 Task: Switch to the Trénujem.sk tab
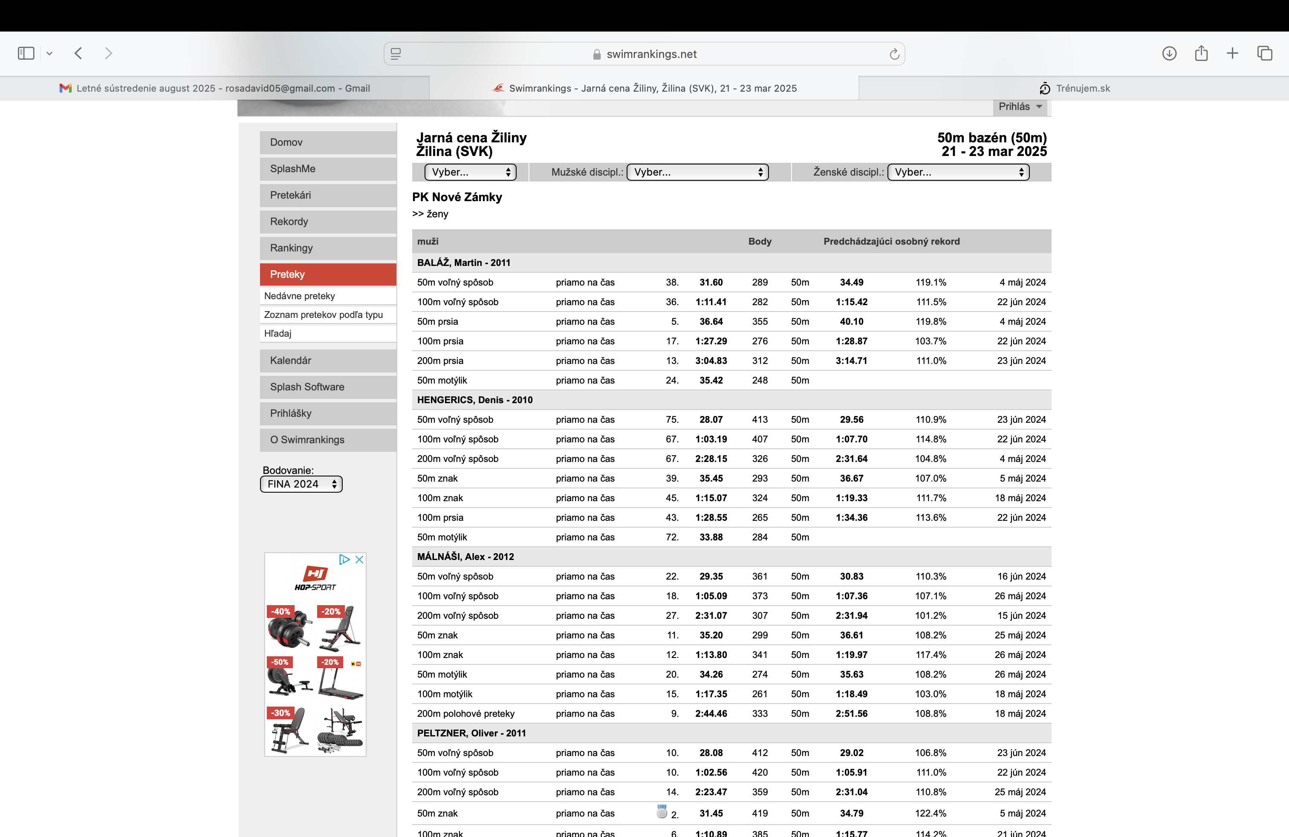pos(1074,88)
